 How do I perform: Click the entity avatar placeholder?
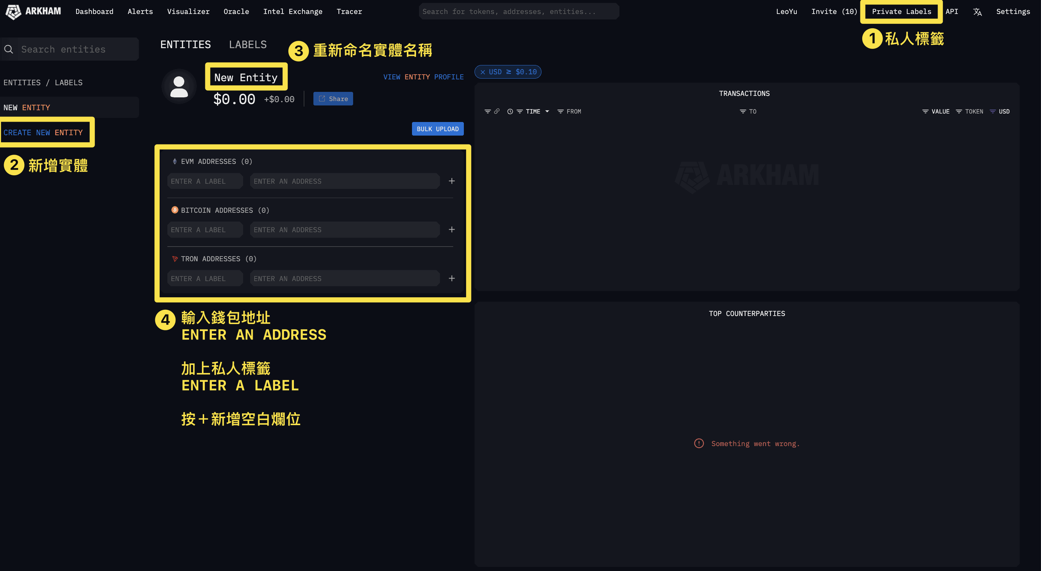pyautogui.click(x=179, y=86)
